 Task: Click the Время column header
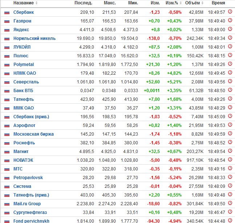[218, 3]
